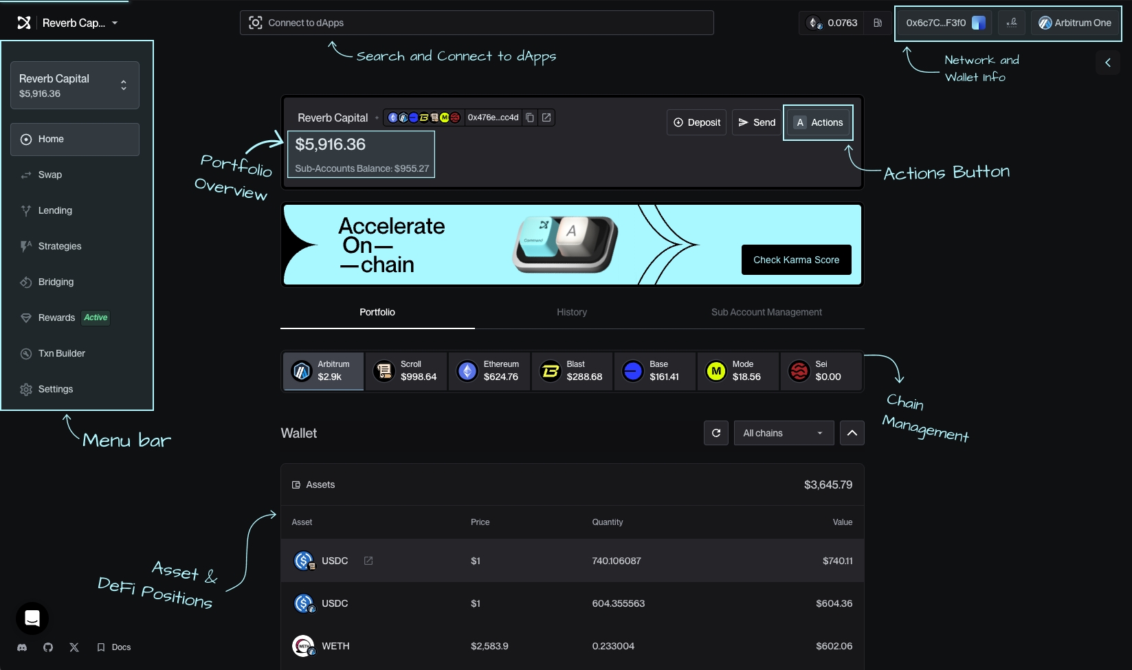Open the X social media icon
This screenshot has width=1132, height=670.
pos(74,647)
